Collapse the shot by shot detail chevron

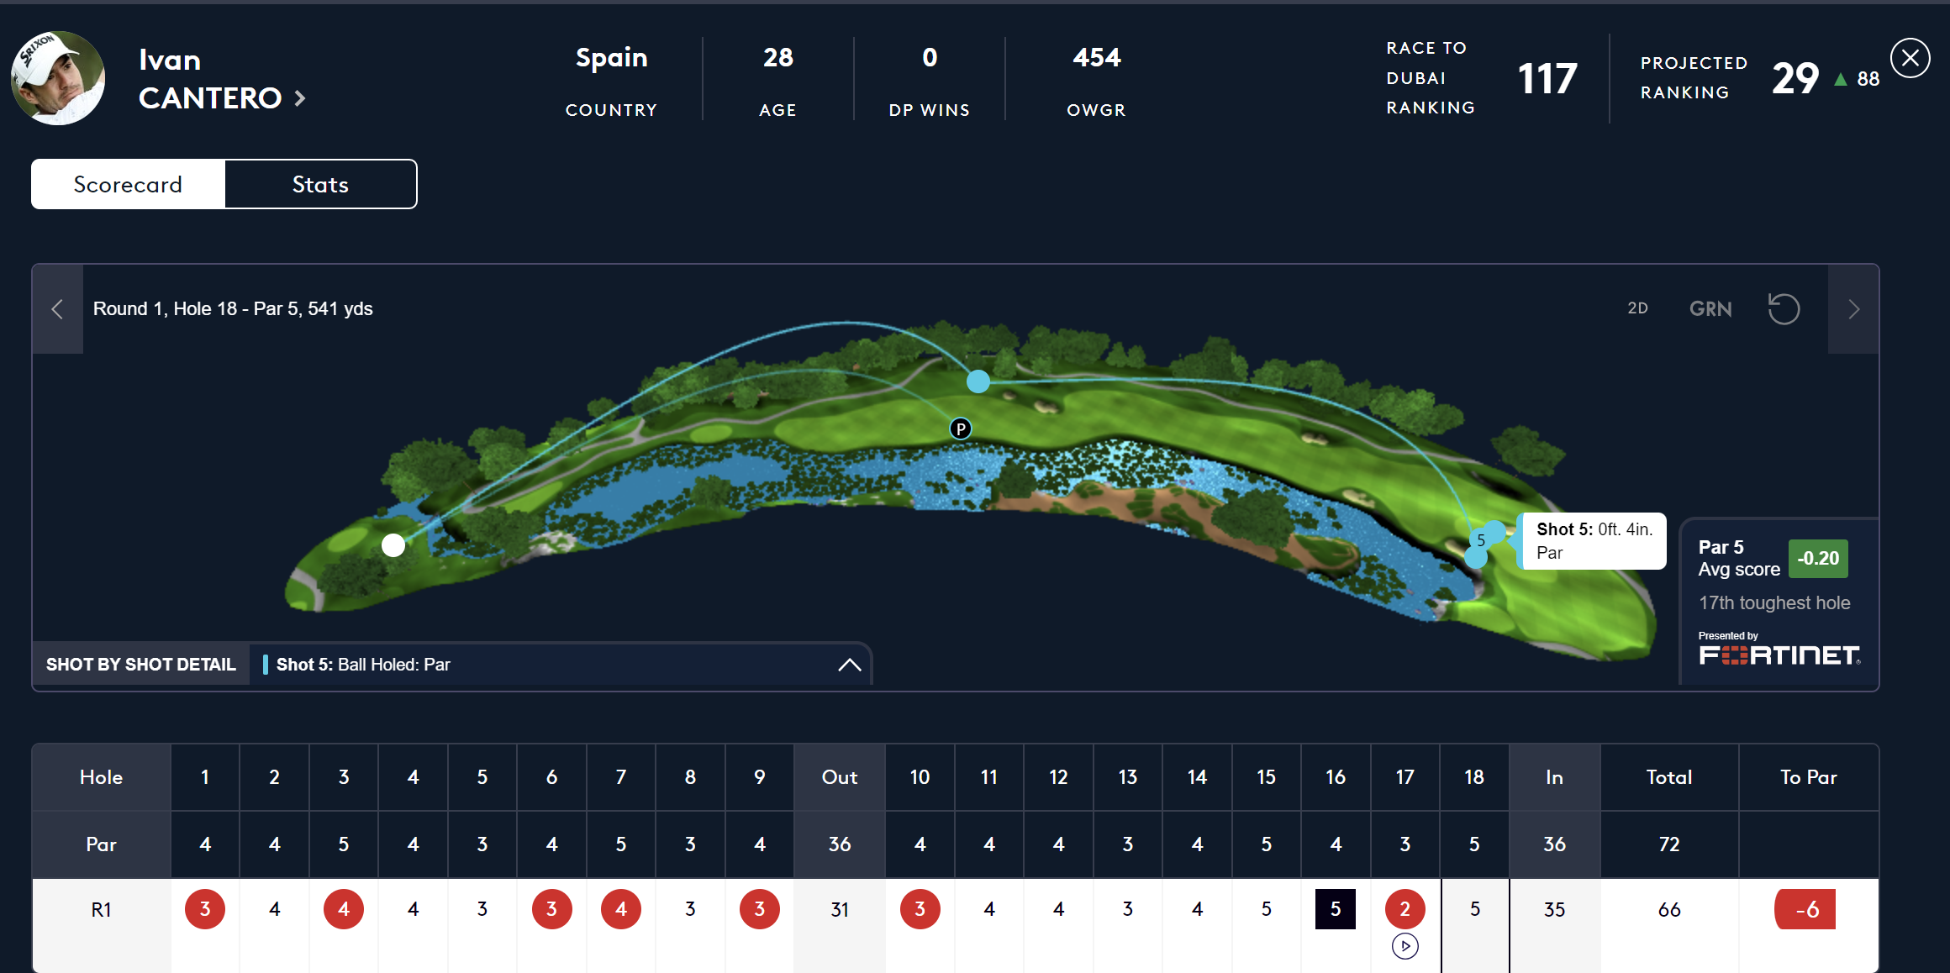coord(850,665)
